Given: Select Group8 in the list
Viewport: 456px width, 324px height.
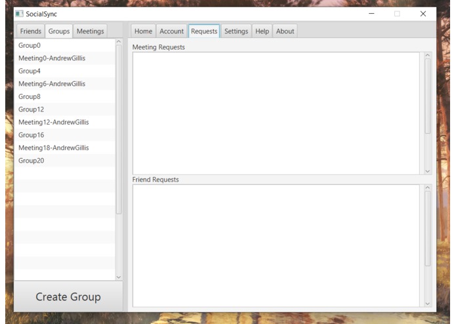Looking at the screenshot, I should 65,96.
